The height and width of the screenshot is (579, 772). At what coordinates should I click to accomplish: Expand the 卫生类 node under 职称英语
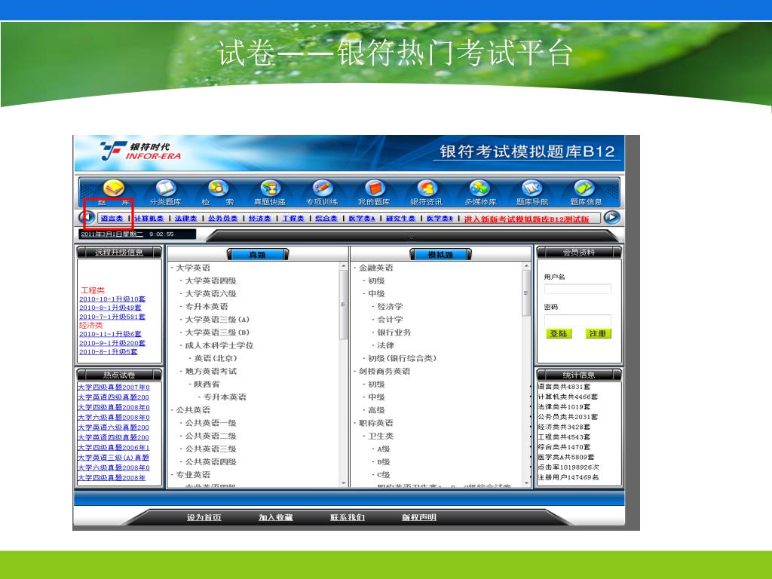click(381, 437)
